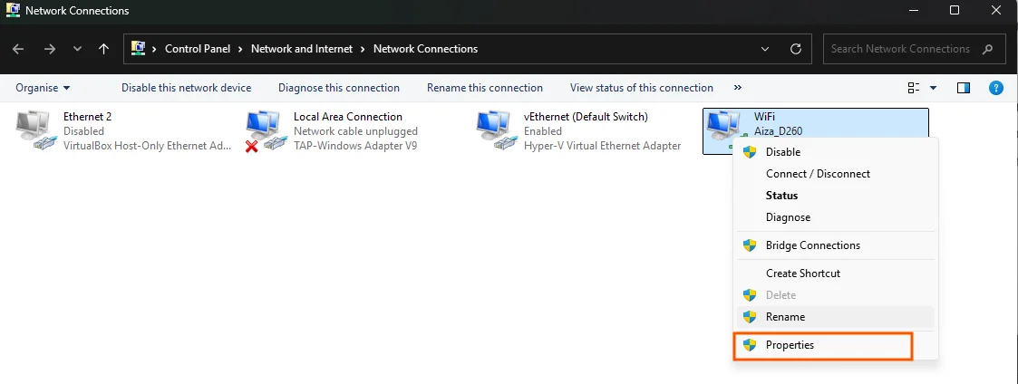Screen dimensions: 1018x384
Task: Click the shield icon beside Properties
Action: (750, 345)
